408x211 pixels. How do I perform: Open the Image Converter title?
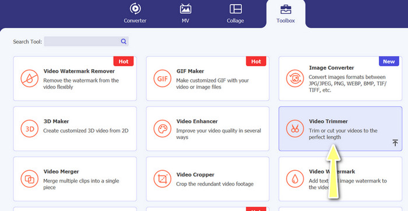click(x=332, y=68)
